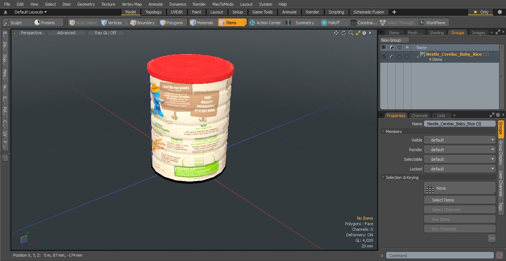Click the New Group button
506x261 pixels.
pos(394,40)
